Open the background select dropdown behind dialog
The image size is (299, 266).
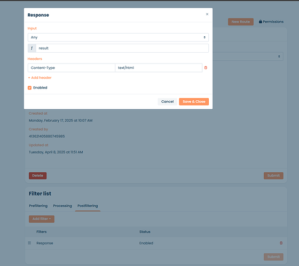248,57
